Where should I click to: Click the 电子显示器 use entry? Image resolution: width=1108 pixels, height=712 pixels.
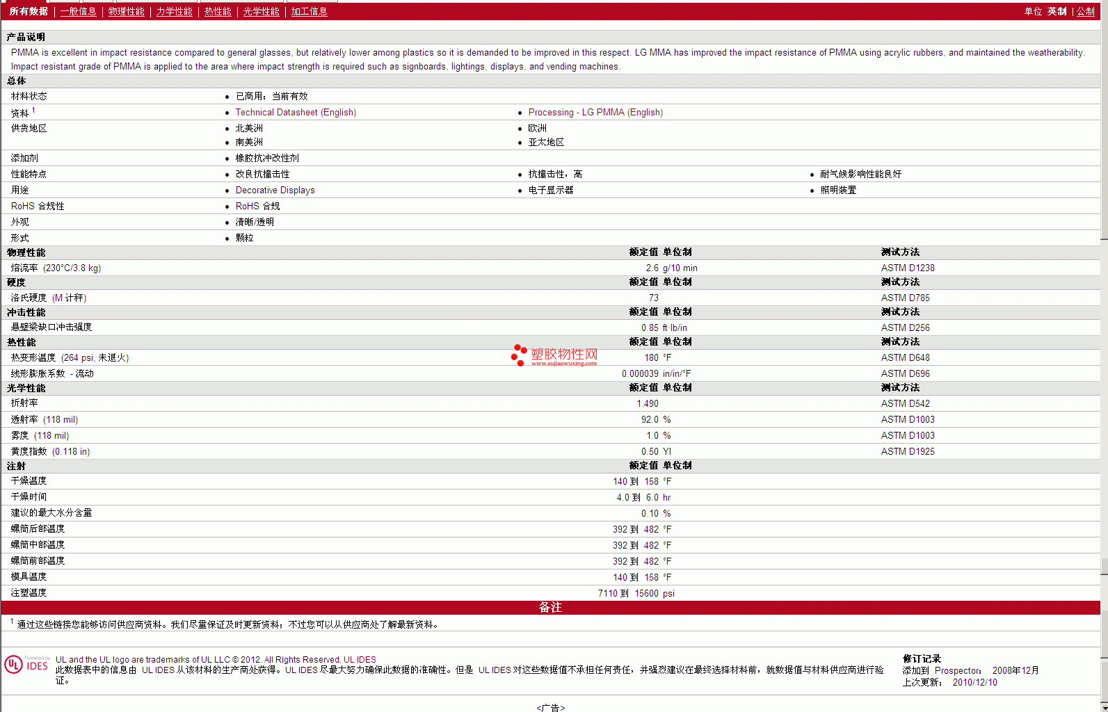tap(551, 190)
